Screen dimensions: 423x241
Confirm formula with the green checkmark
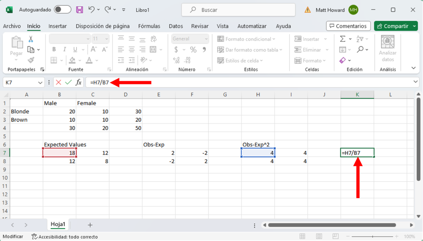pyautogui.click(x=68, y=82)
